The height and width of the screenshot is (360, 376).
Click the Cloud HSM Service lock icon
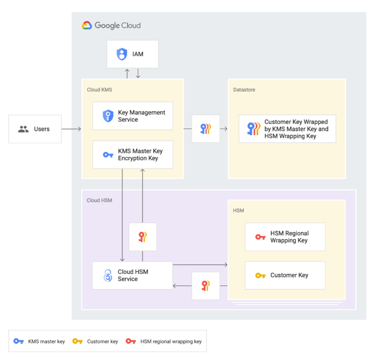pos(108,275)
